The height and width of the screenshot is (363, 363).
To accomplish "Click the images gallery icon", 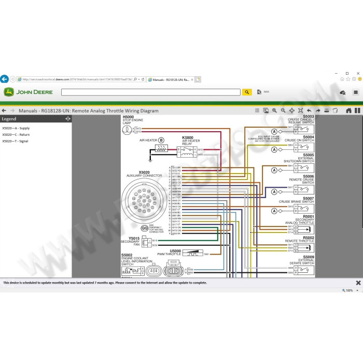I will click(266, 110).
